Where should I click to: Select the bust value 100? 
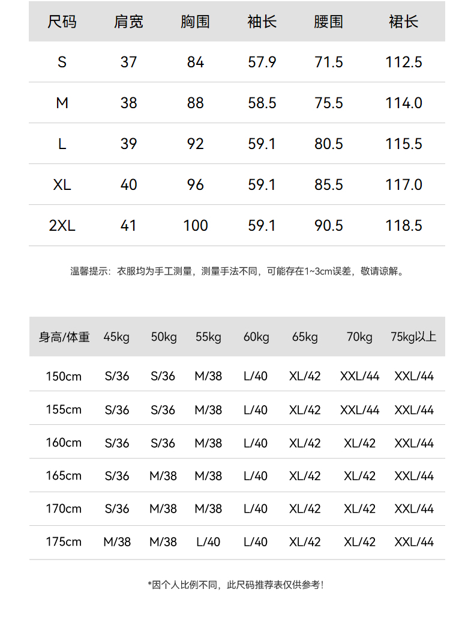click(x=195, y=225)
